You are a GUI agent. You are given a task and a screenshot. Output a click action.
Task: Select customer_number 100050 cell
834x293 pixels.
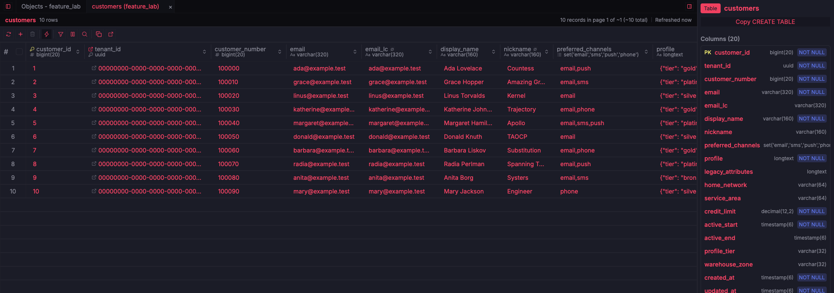(x=248, y=137)
